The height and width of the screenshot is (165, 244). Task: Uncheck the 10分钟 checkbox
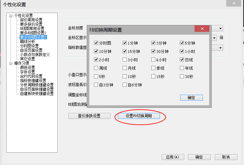click(x=96, y=51)
